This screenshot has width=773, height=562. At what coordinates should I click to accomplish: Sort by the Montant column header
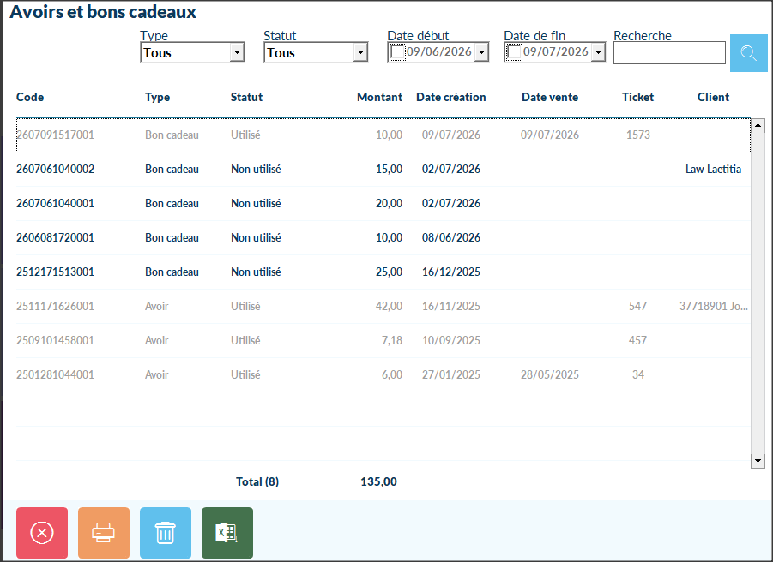click(x=379, y=97)
